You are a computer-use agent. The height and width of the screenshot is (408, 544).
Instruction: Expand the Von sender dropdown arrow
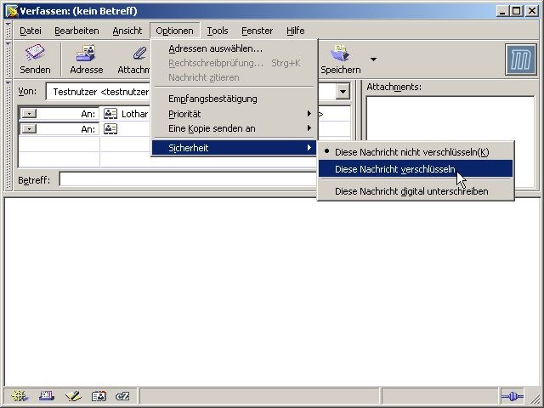(x=343, y=92)
